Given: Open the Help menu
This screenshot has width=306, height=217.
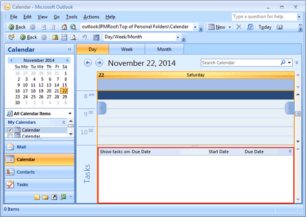Looking at the screenshot, I should point(110,17).
